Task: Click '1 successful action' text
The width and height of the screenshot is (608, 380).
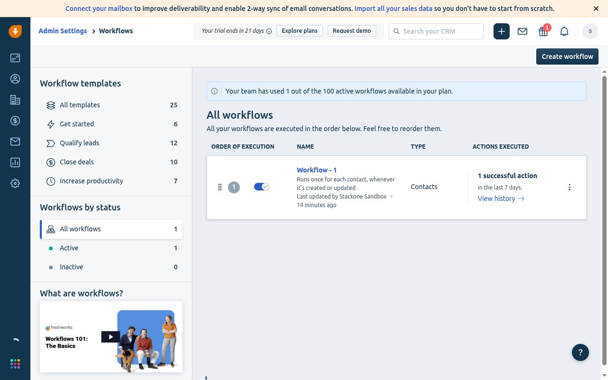Action: pyautogui.click(x=507, y=176)
